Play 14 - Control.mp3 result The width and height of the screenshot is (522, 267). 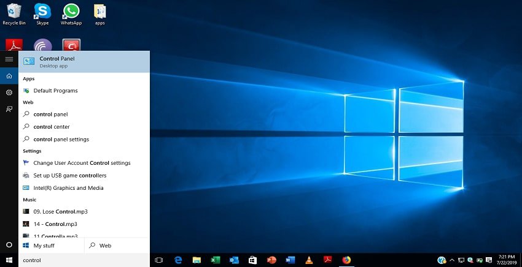[84, 224]
